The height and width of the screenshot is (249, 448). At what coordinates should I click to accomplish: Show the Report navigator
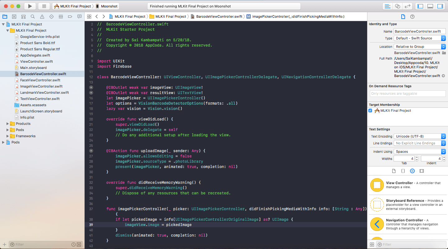coord(79,16)
